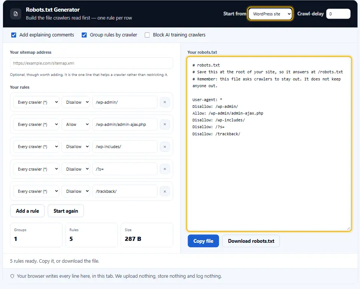Click the /?s= path field
The width and height of the screenshot is (360, 289).
click(x=124, y=169)
